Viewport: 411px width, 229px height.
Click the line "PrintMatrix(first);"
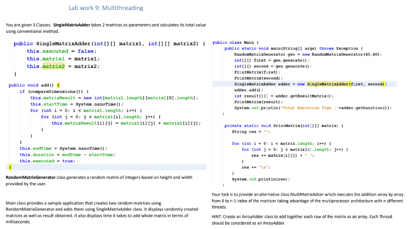click(x=257, y=72)
